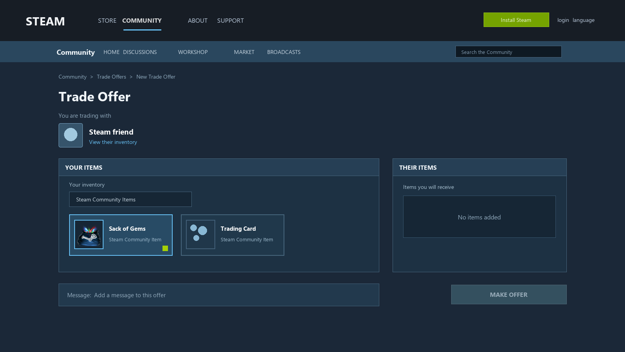Open the Steam Community Items inventory dropdown

(130, 199)
